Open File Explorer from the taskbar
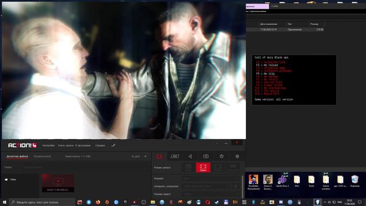366x206 pixels. click(153, 202)
